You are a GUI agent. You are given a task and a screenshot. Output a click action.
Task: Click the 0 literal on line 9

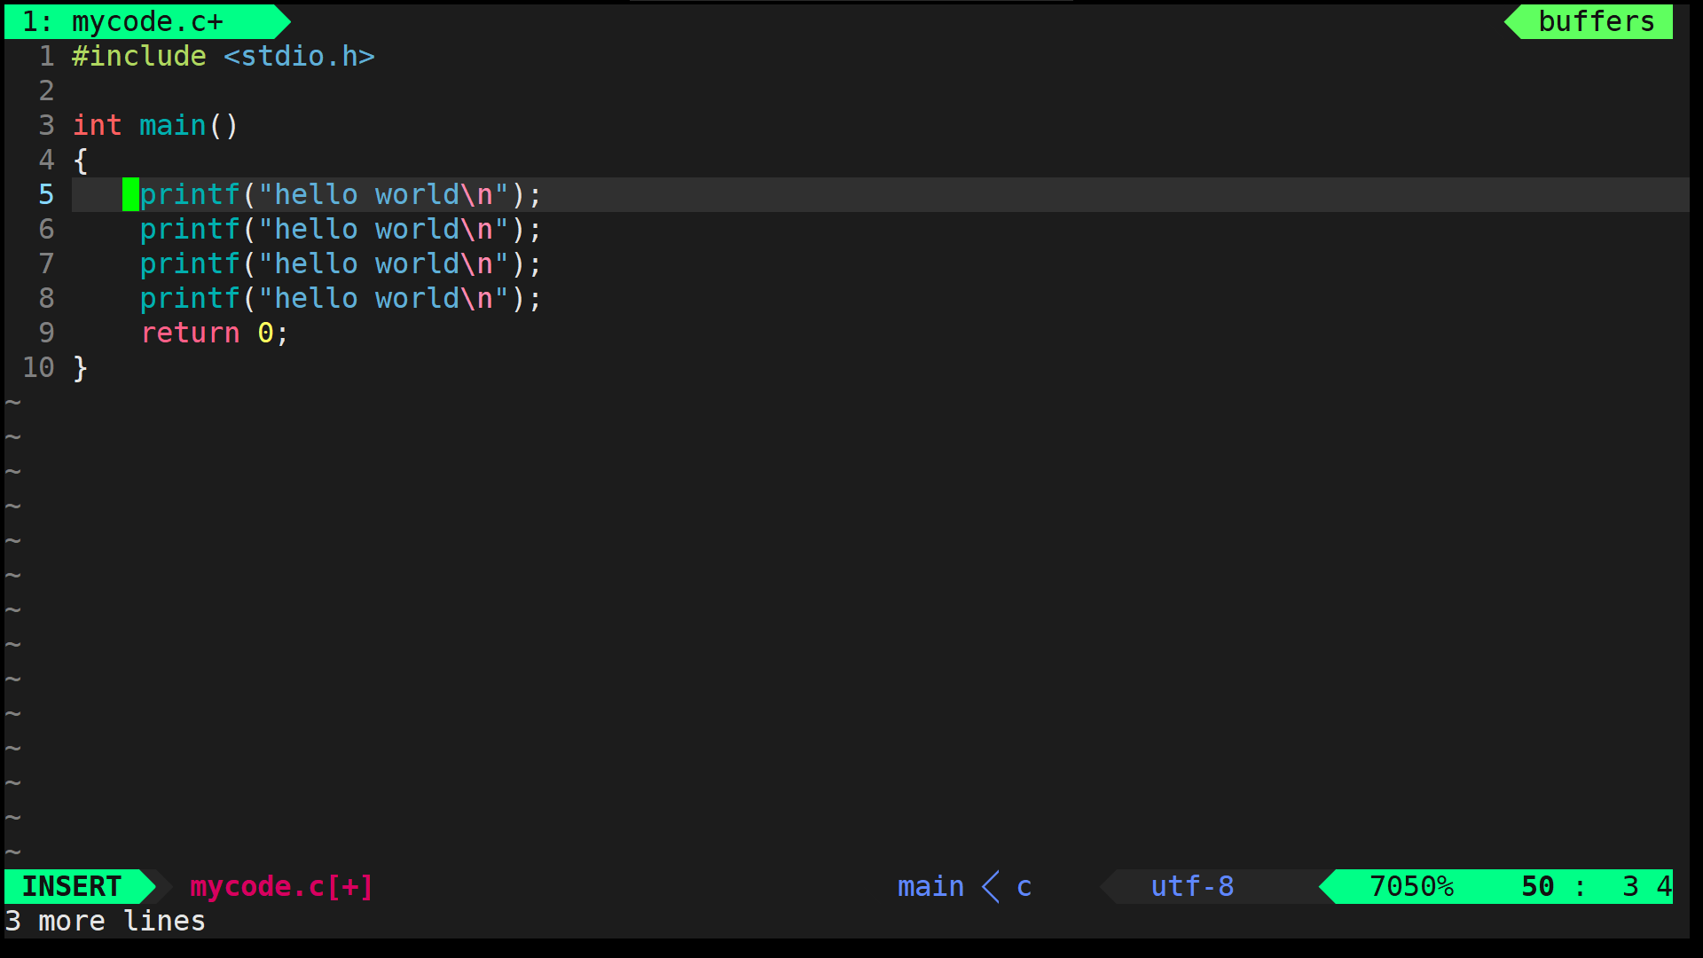point(265,333)
